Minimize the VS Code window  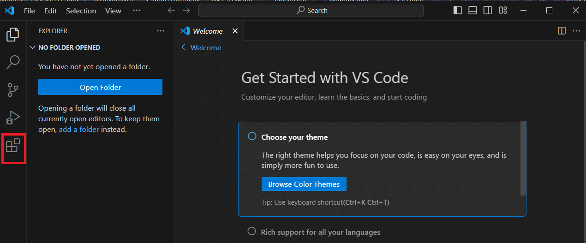pyautogui.click(x=524, y=10)
